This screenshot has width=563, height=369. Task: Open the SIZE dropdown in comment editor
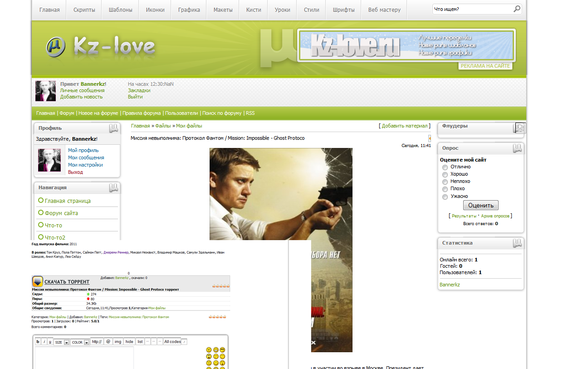[61, 342]
